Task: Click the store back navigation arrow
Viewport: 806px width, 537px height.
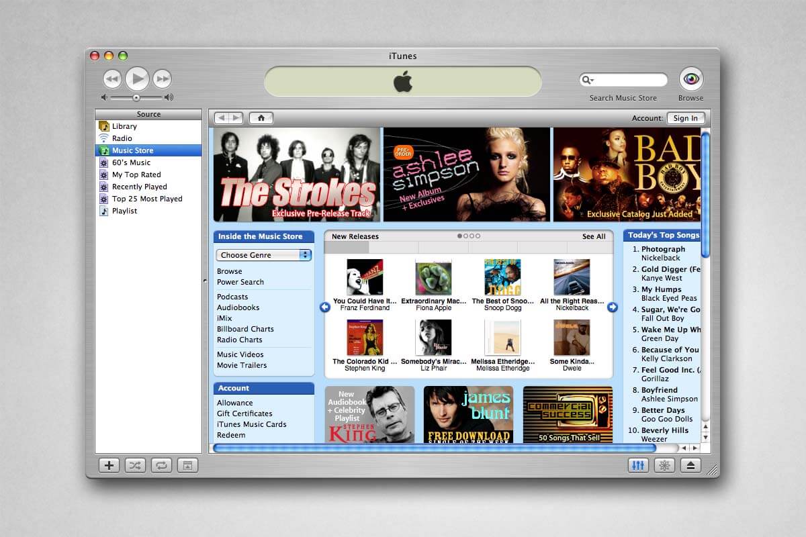Action: pos(222,118)
